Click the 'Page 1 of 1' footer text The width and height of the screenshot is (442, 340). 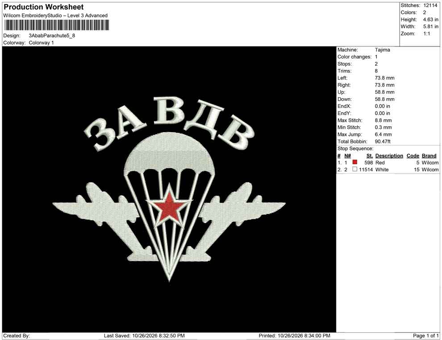[x=425, y=336]
